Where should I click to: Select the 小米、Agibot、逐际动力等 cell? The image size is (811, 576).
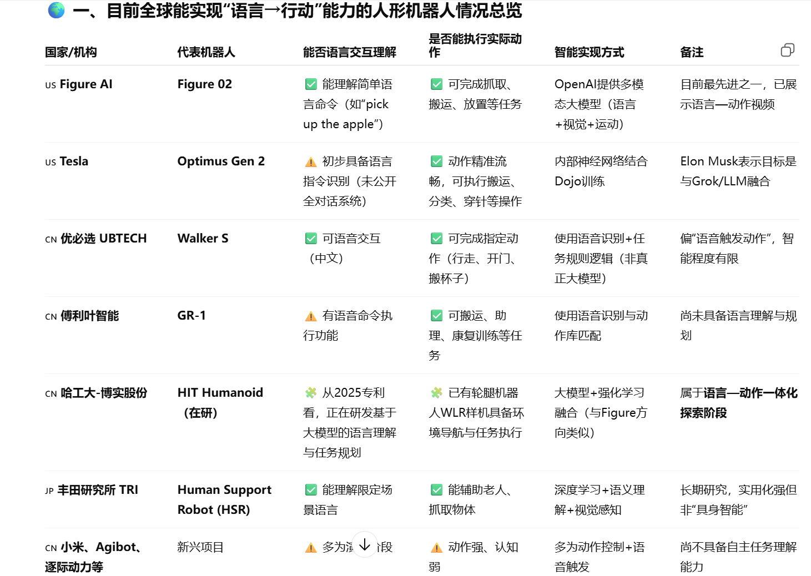pos(93,557)
